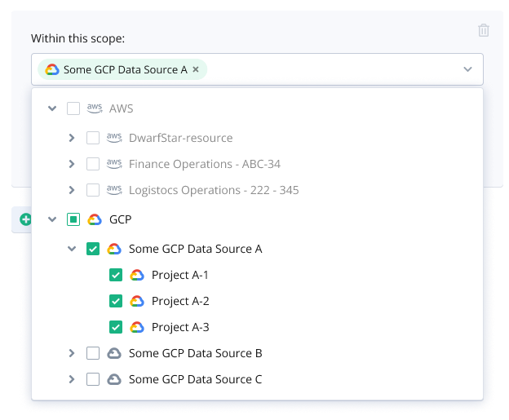Click the trash delete icon
Image resolution: width=509 pixels, height=420 pixels.
pos(484,30)
